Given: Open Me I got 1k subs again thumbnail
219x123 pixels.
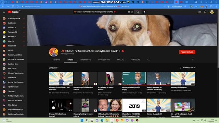Looking at the screenshot, I should [x=183, y=105].
